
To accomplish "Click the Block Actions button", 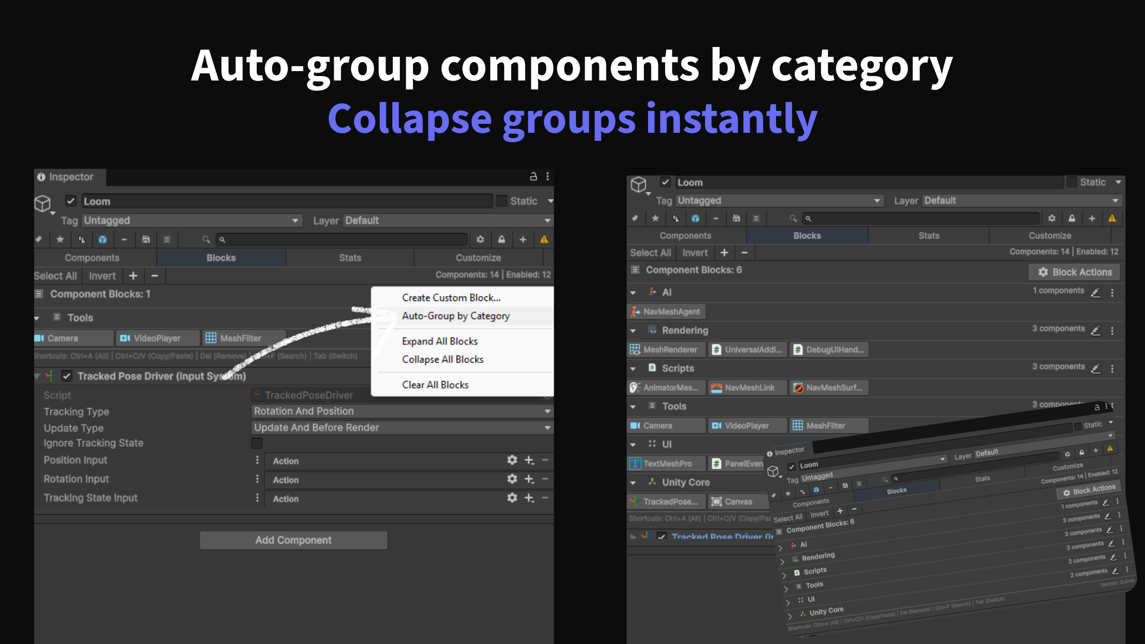I will coord(1074,272).
